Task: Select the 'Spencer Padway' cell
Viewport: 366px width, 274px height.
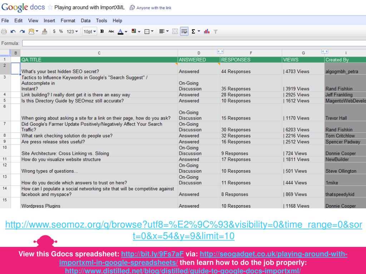Action: click(x=345, y=142)
